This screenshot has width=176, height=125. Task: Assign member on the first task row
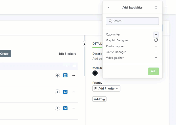click(x=57, y=75)
